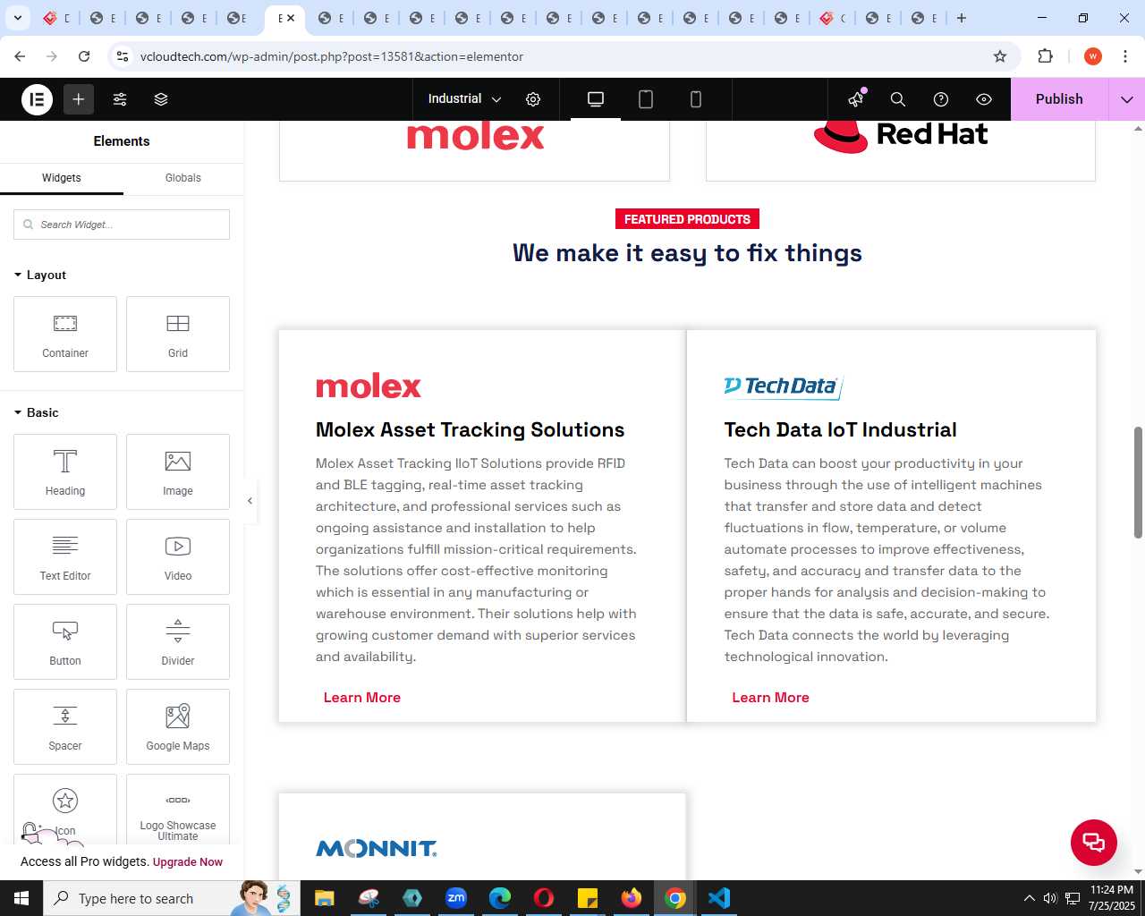The width and height of the screenshot is (1145, 916).
Task: Collapse the Basic section
Action: [37, 412]
